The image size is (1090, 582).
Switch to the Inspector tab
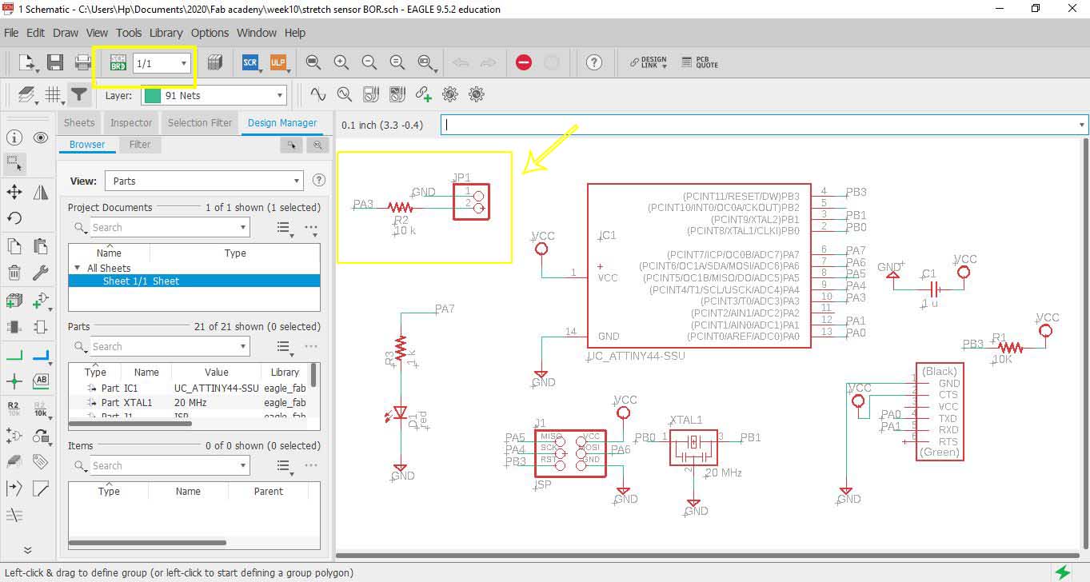click(x=131, y=122)
